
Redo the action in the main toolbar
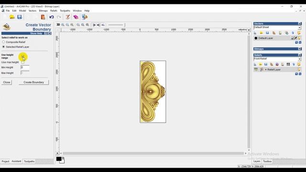(59, 17)
